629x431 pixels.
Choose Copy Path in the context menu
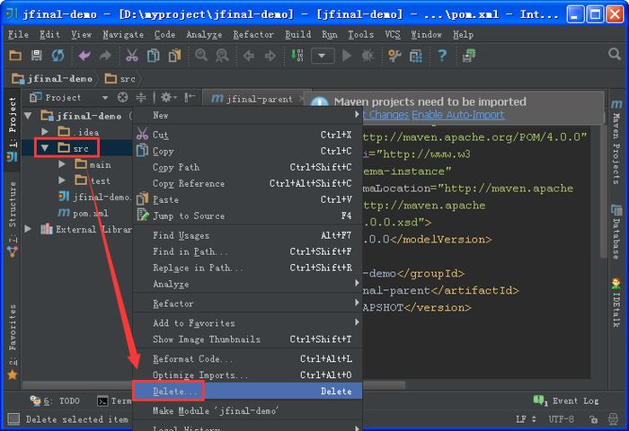pyautogui.click(x=247, y=167)
